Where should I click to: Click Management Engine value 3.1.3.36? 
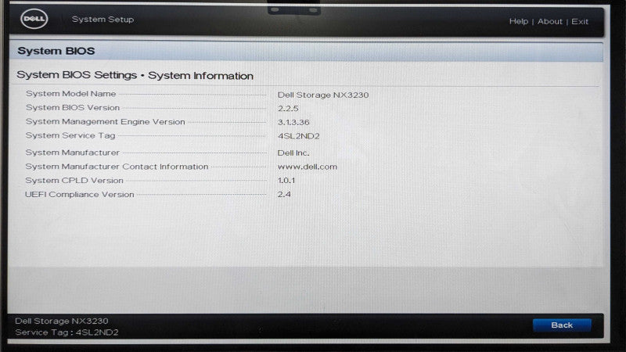pos(293,122)
